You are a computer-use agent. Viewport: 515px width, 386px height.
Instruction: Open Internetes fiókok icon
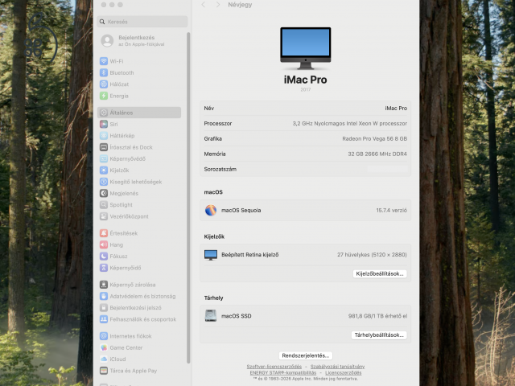pyautogui.click(x=104, y=336)
